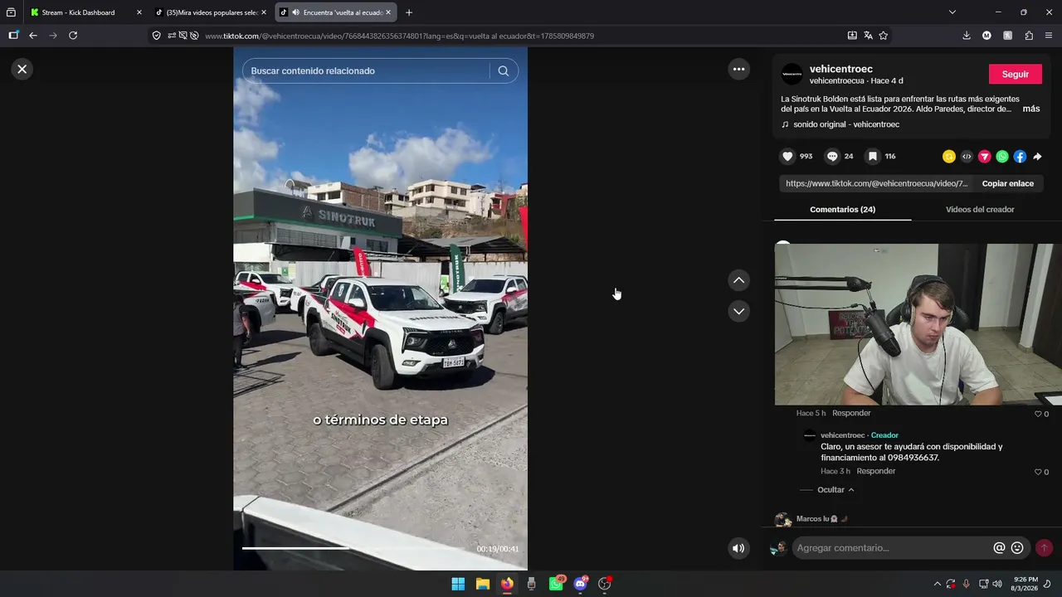Open Discord from taskbar
The height and width of the screenshot is (597, 1062).
point(581,584)
